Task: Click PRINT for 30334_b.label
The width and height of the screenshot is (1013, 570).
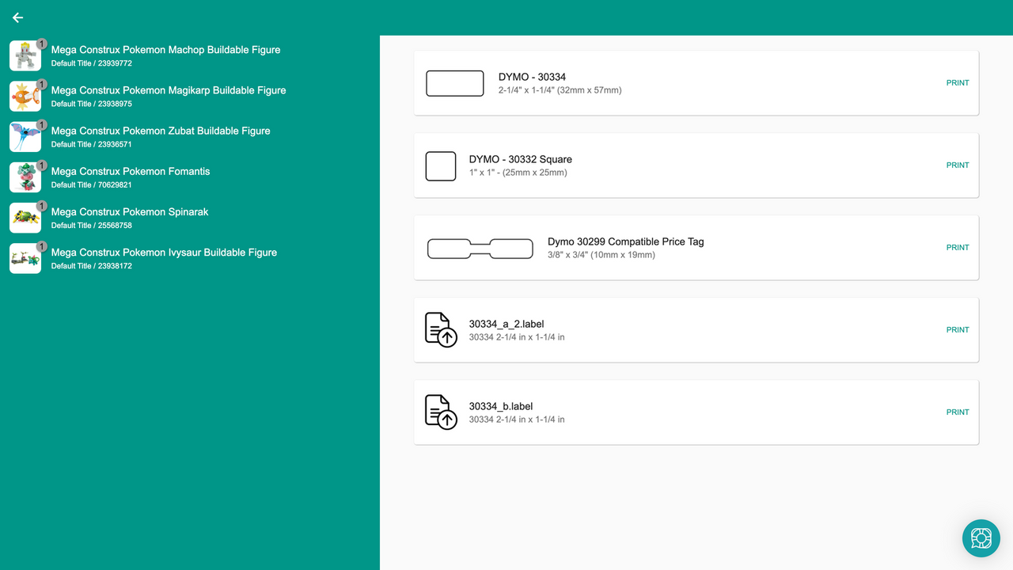Action: coord(958,412)
